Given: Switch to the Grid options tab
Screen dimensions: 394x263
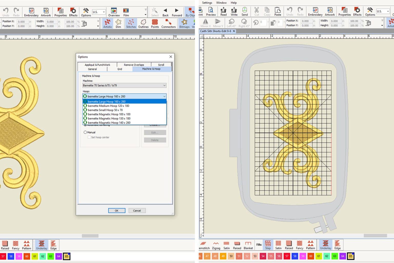Looking at the screenshot, I should (x=119, y=69).
